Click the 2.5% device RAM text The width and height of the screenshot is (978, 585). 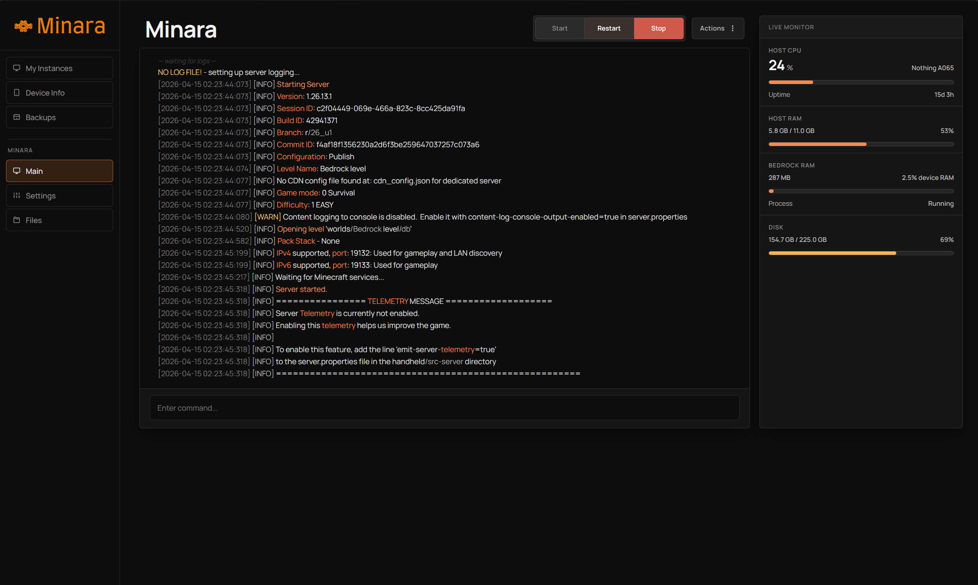[928, 178]
